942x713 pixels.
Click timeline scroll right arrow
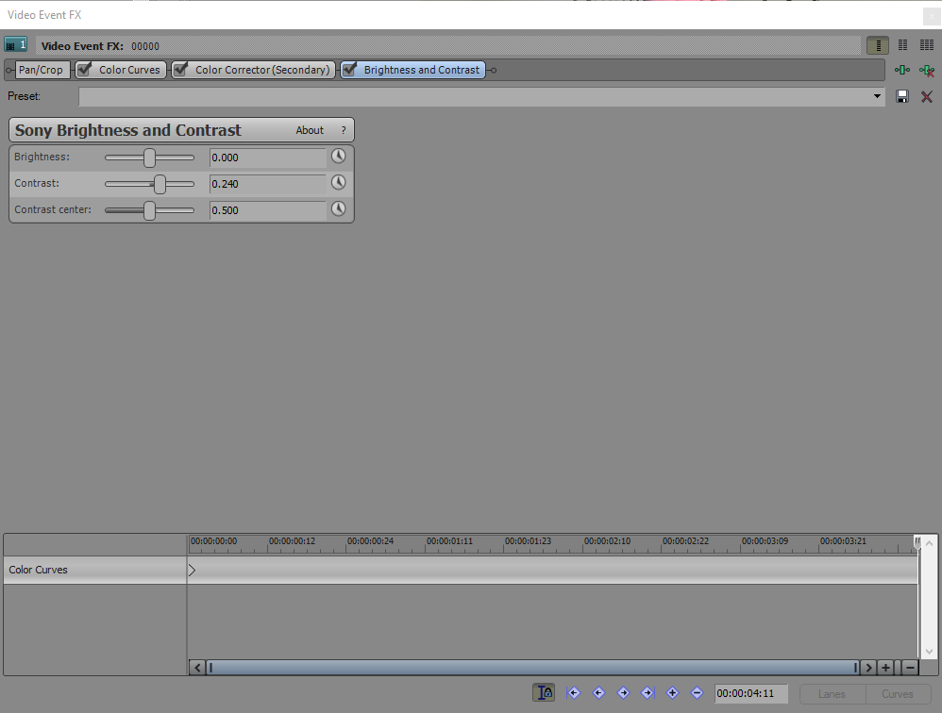click(868, 668)
